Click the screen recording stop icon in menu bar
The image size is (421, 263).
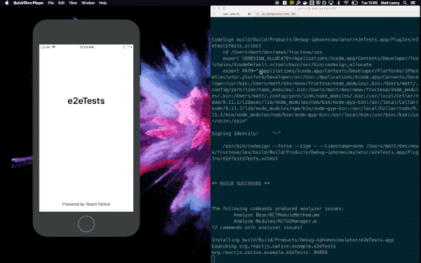click(x=277, y=3)
